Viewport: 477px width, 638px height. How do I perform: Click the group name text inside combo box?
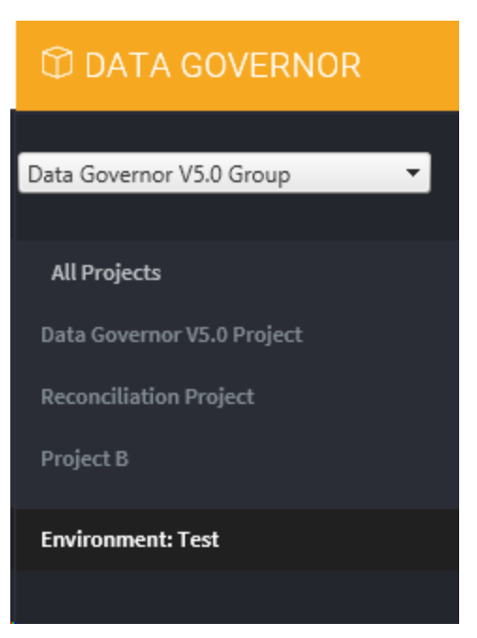[159, 175]
